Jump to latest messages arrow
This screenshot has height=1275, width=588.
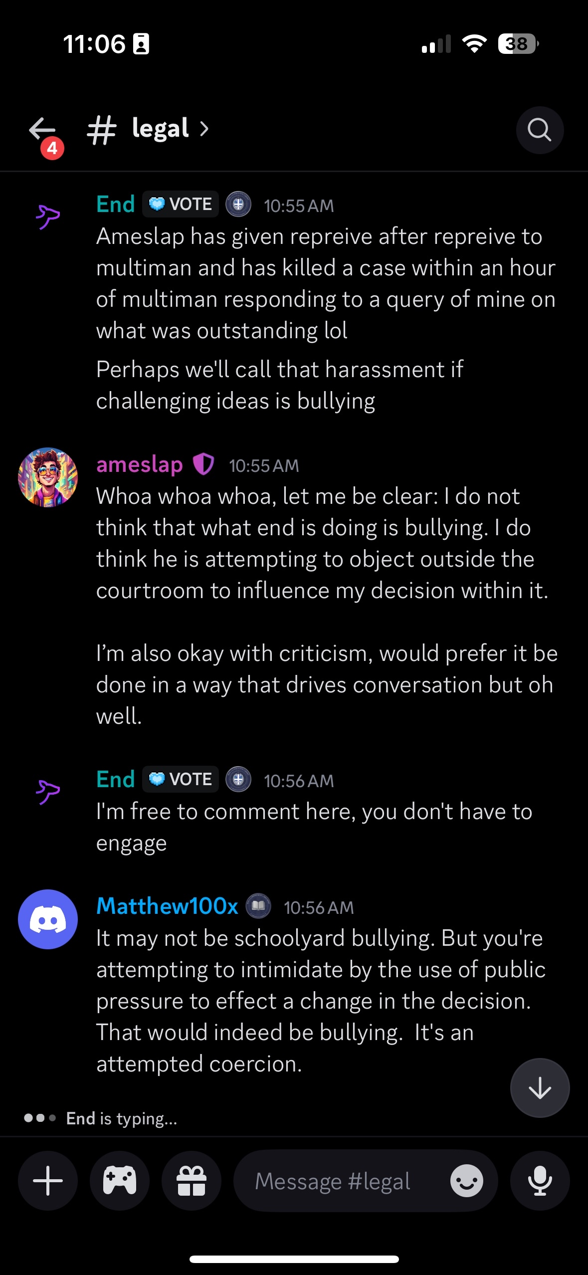[540, 1088]
